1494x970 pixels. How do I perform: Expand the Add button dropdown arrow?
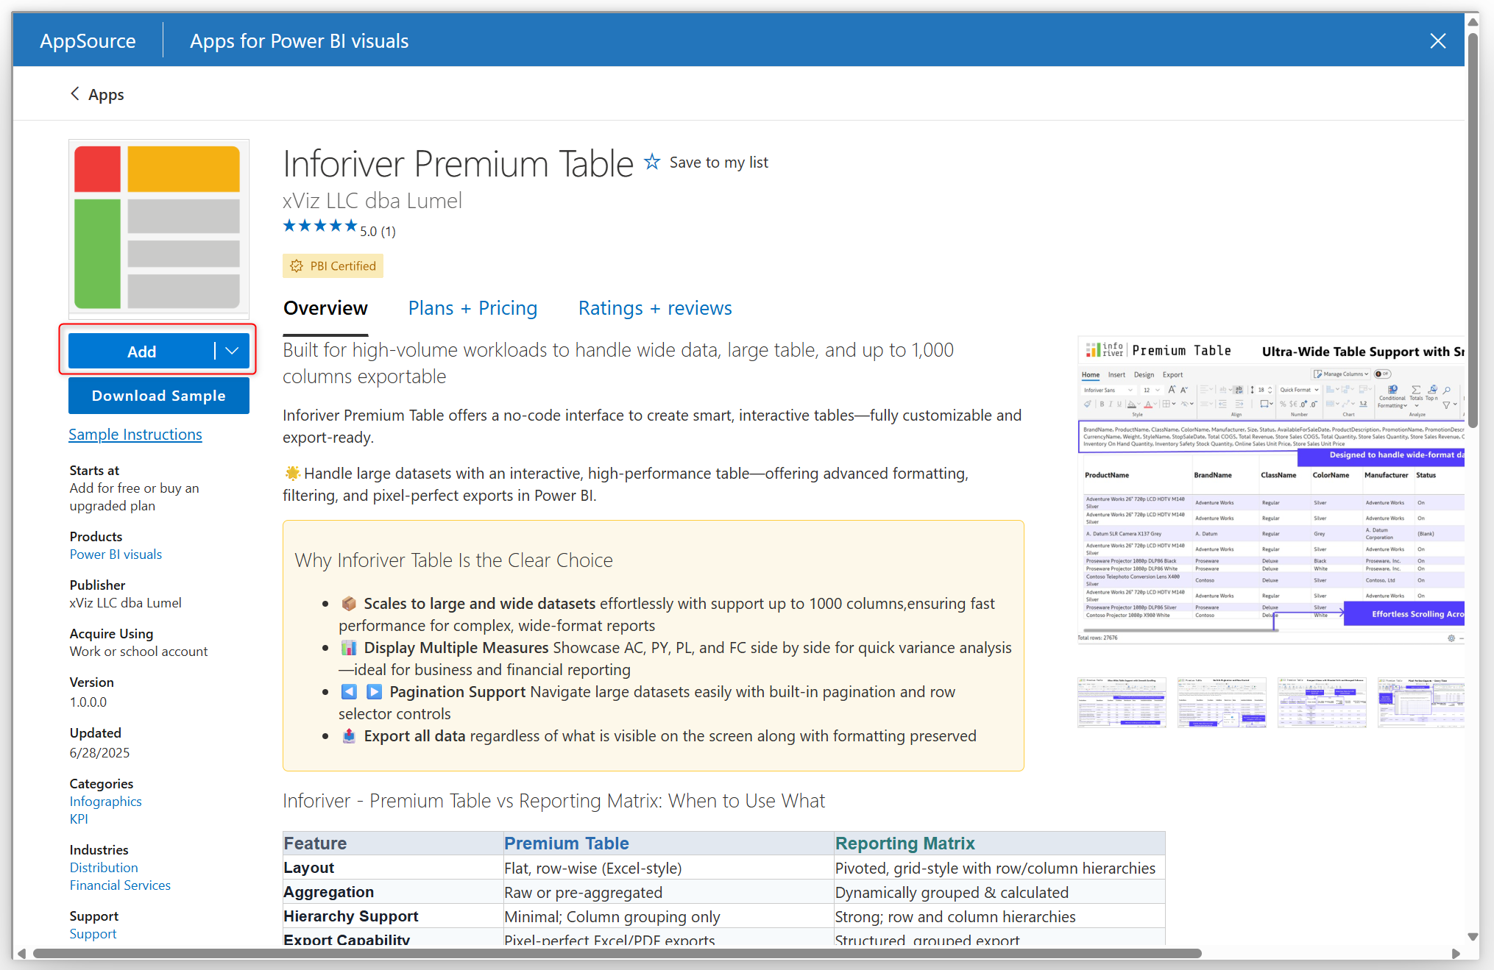(x=233, y=351)
